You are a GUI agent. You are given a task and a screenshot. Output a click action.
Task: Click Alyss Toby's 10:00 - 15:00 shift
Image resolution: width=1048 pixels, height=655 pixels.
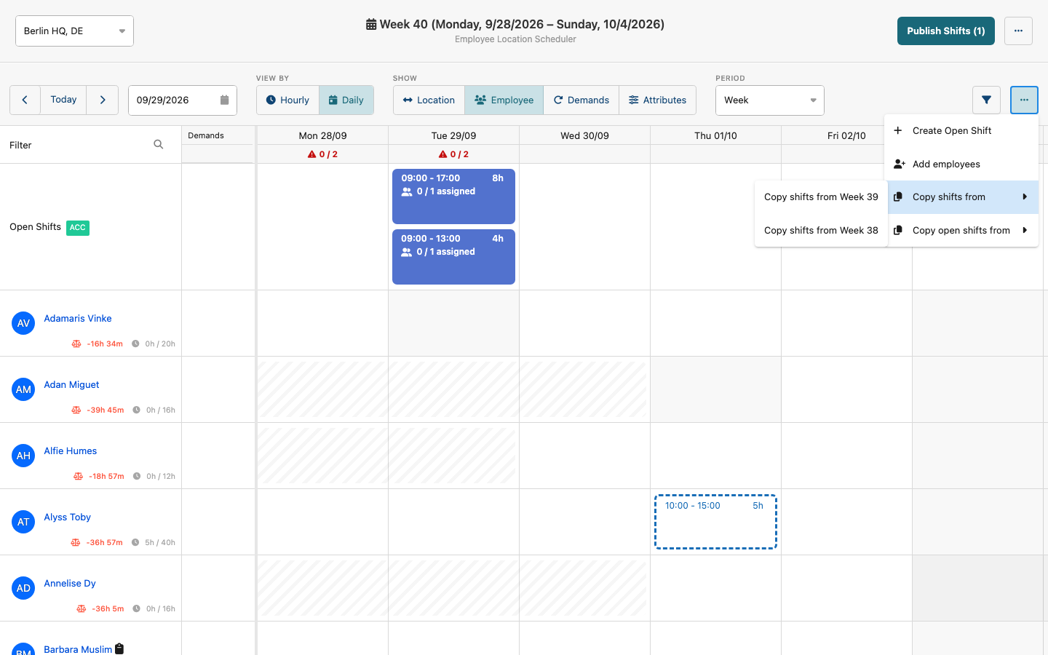[x=715, y=522]
